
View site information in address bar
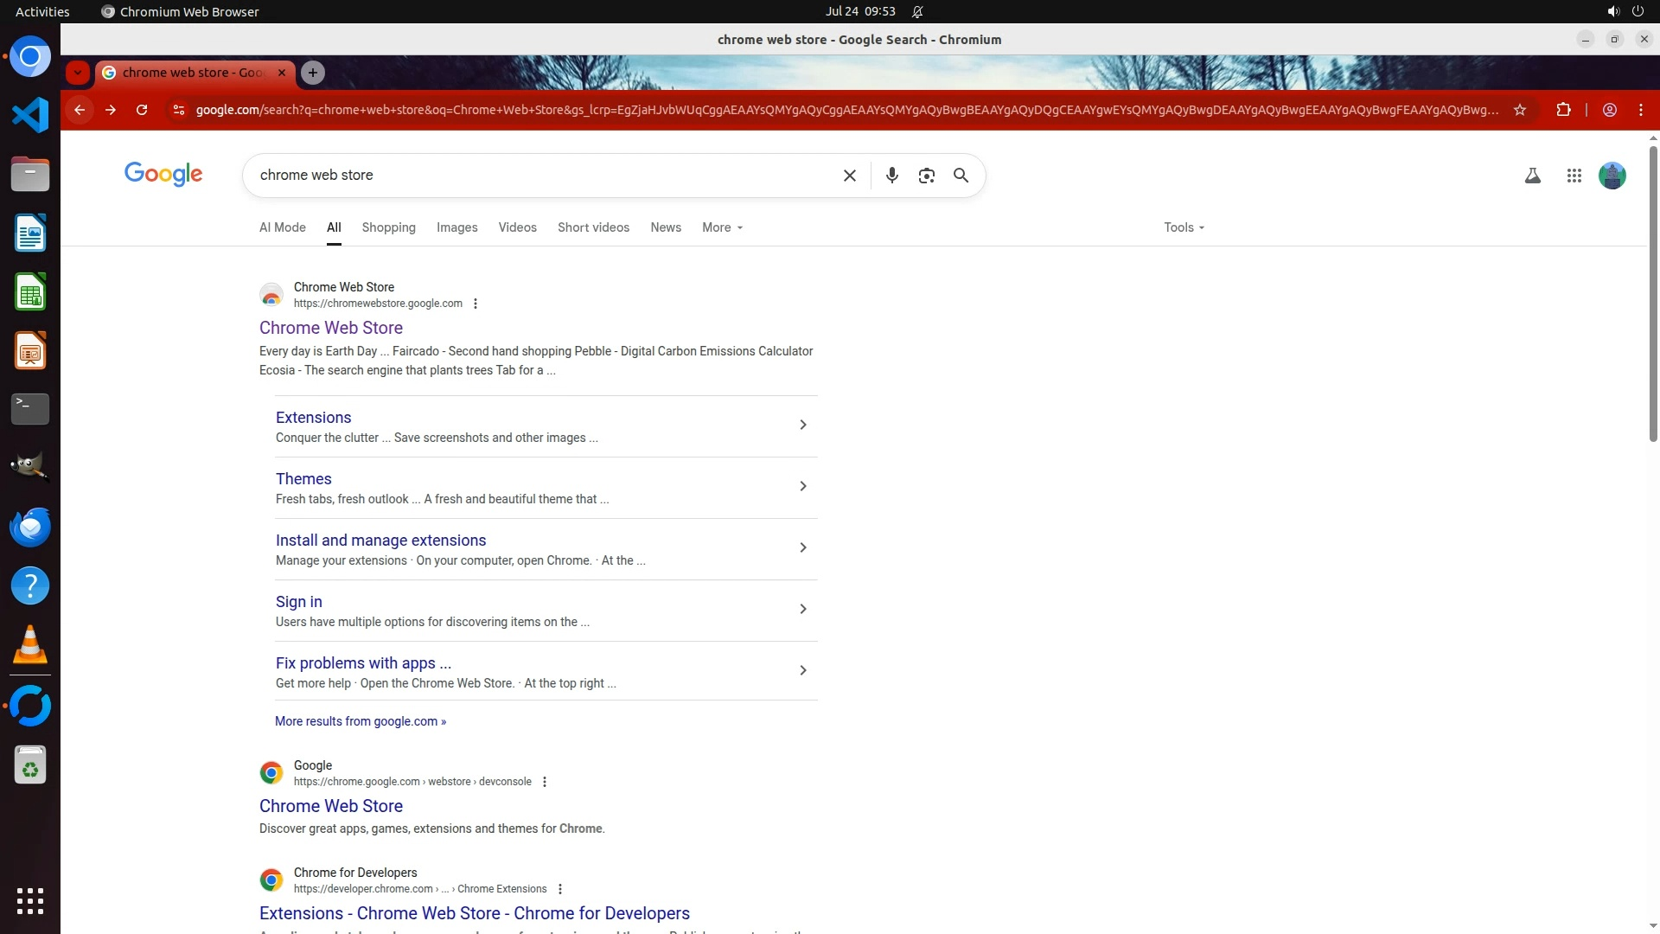point(178,110)
